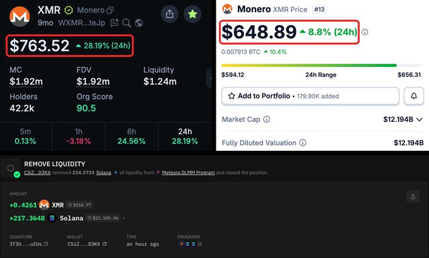The height and width of the screenshot is (258, 429).
Task: Click the Fully Diluted Valuation info icon
Action: click(303, 143)
